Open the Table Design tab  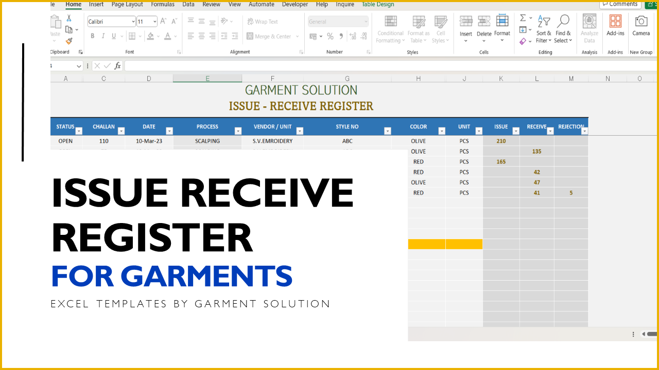pos(377,4)
